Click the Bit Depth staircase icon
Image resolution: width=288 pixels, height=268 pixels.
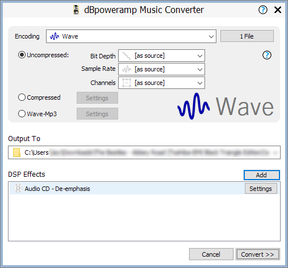(127, 56)
